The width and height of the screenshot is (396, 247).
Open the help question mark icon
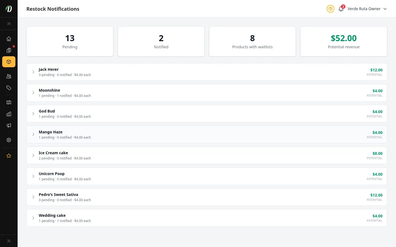(331, 9)
